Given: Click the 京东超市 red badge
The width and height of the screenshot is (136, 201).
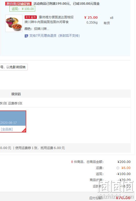Looking at the screenshot, I should 31,17.
